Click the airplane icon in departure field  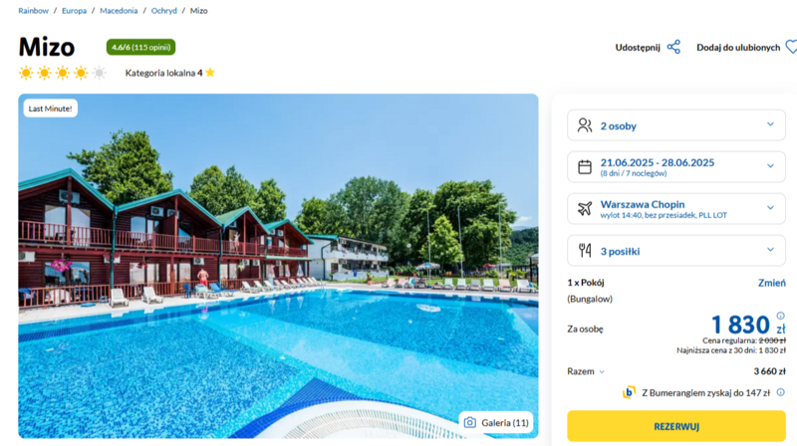point(585,208)
